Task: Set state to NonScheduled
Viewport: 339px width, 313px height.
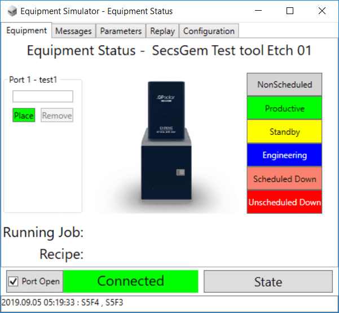Action: (284, 85)
